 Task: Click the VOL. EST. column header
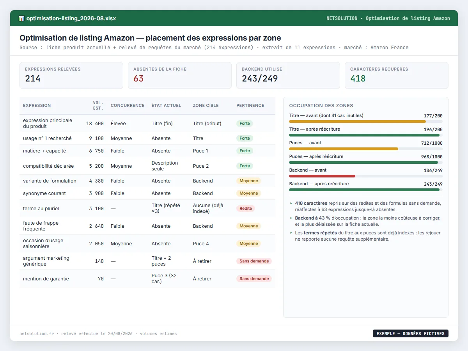[x=98, y=105]
